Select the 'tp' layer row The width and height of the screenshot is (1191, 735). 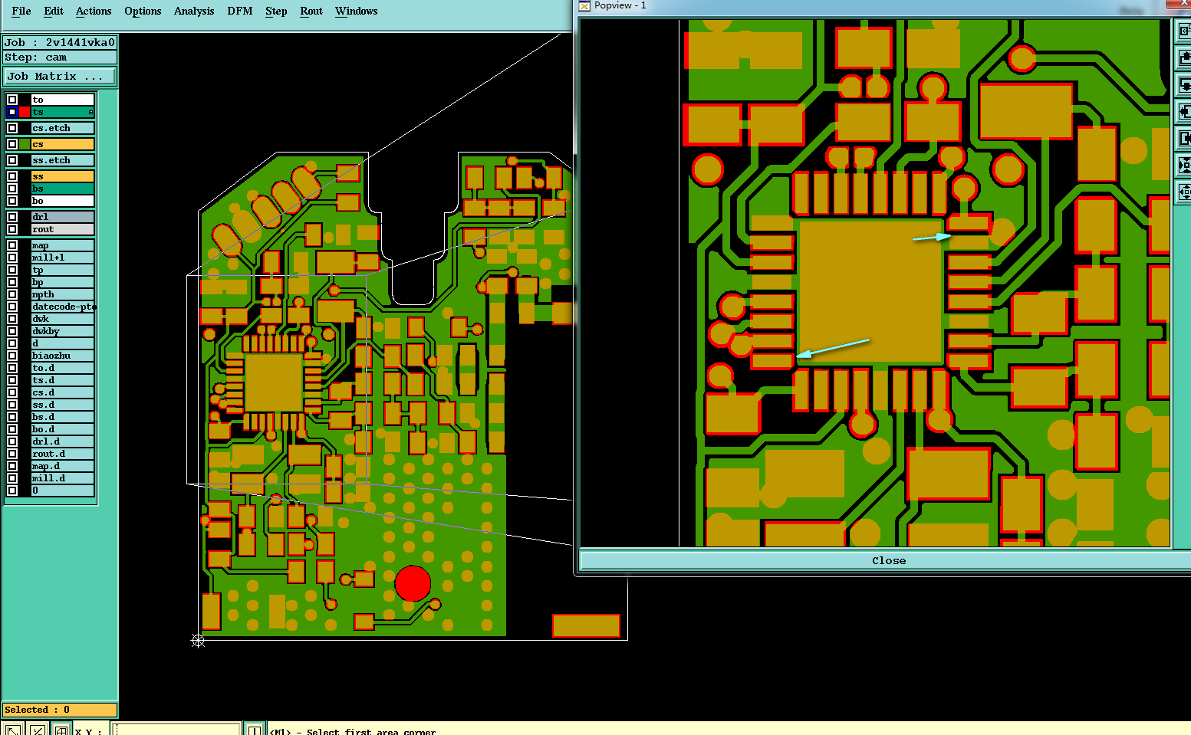coord(62,270)
